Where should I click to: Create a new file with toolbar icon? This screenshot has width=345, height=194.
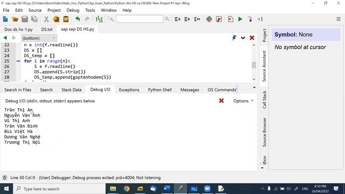click(x=5, y=19)
